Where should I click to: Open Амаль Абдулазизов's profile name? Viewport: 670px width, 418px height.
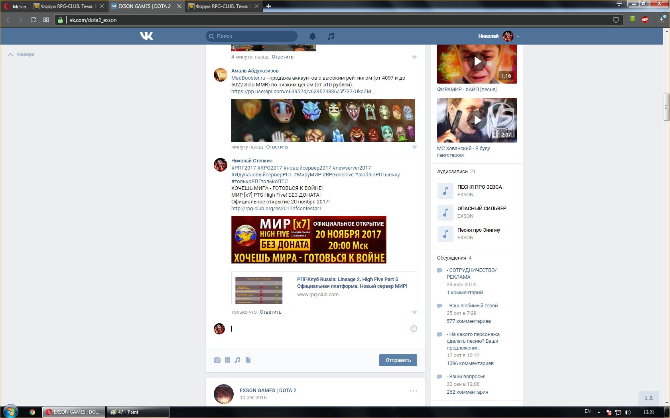[x=255, y=71]
